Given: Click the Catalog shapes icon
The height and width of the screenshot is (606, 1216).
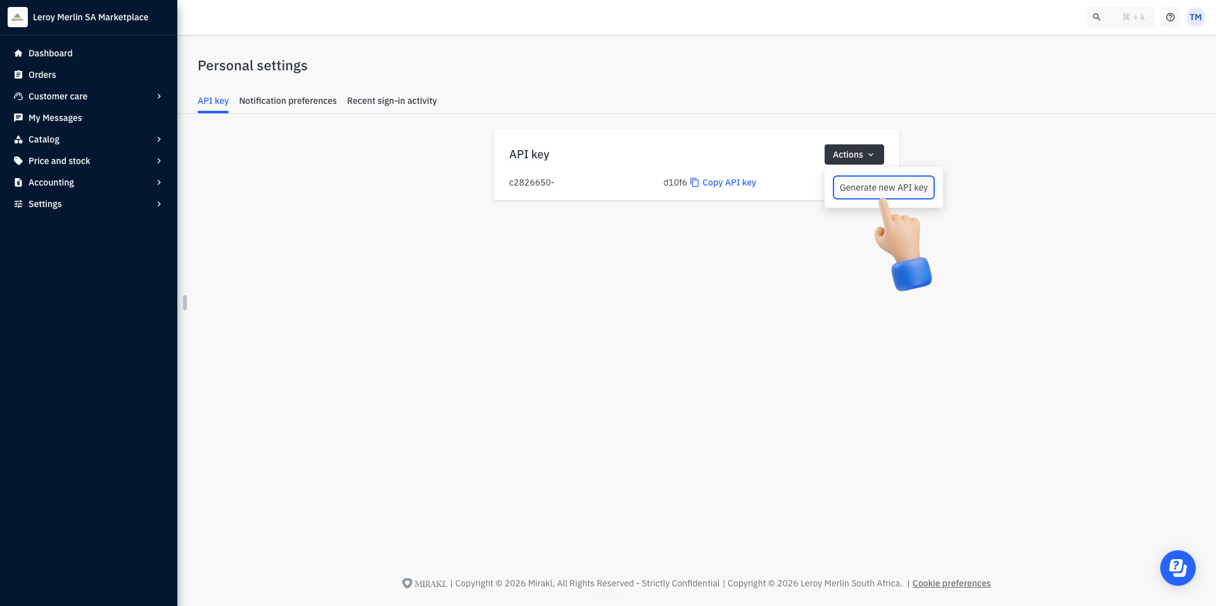Looking at the screenshot, I should pos(18,139).
